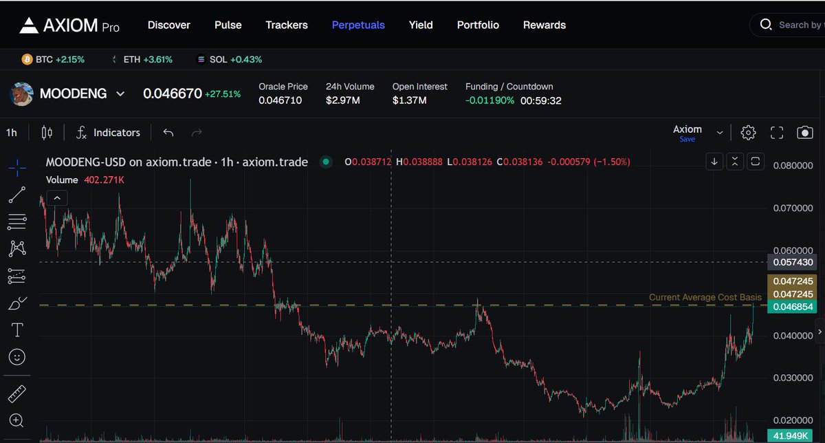Click the Funding / Countdown value
Image resolution: width=825 pixels, height=443 pixels.
pos(488,100)
